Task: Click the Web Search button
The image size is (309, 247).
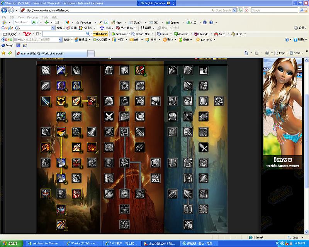Action: pyautogui.click(x=100, y=34)
